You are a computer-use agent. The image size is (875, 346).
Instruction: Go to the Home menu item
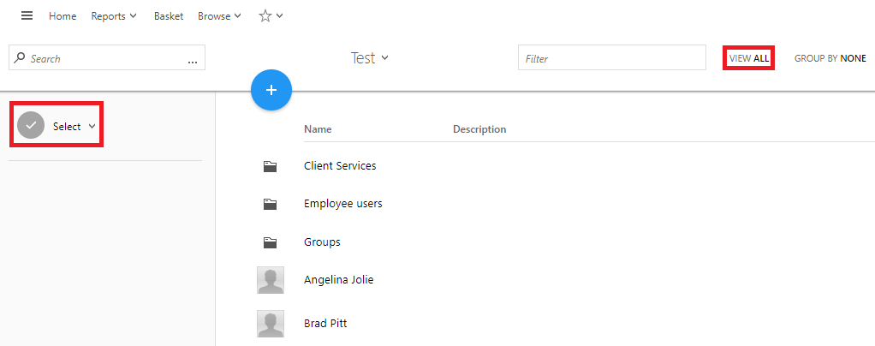click(62, 16)
